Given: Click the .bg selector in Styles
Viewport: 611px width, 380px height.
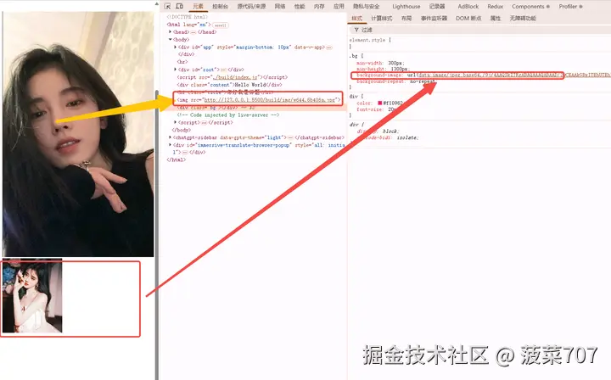Looking at the screenshot, I should pos(353,56).
